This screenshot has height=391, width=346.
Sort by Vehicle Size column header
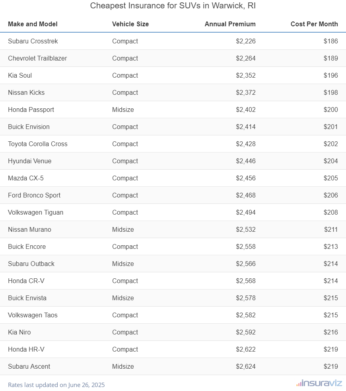[x=130, y=24]
